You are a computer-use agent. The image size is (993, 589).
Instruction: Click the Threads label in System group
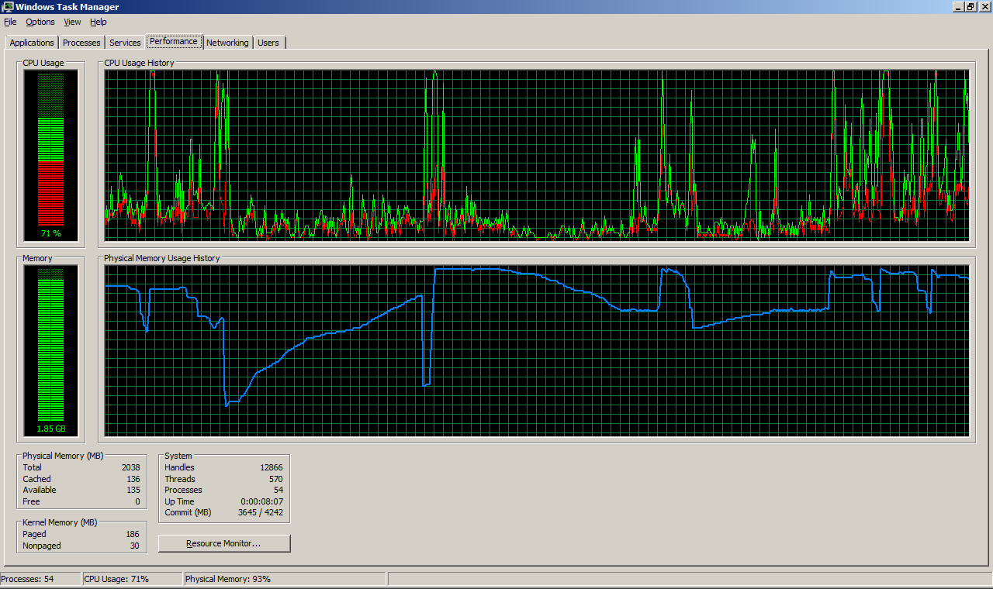(180, 479)
